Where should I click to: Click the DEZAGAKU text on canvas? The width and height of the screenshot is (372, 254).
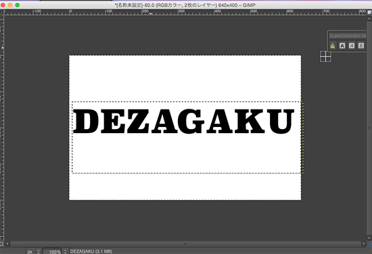click(184, 122)
